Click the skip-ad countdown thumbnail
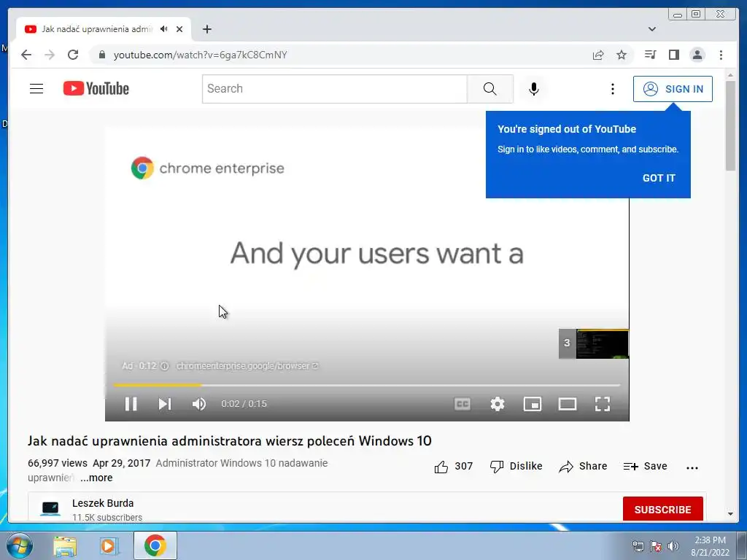 pos(594,343)
